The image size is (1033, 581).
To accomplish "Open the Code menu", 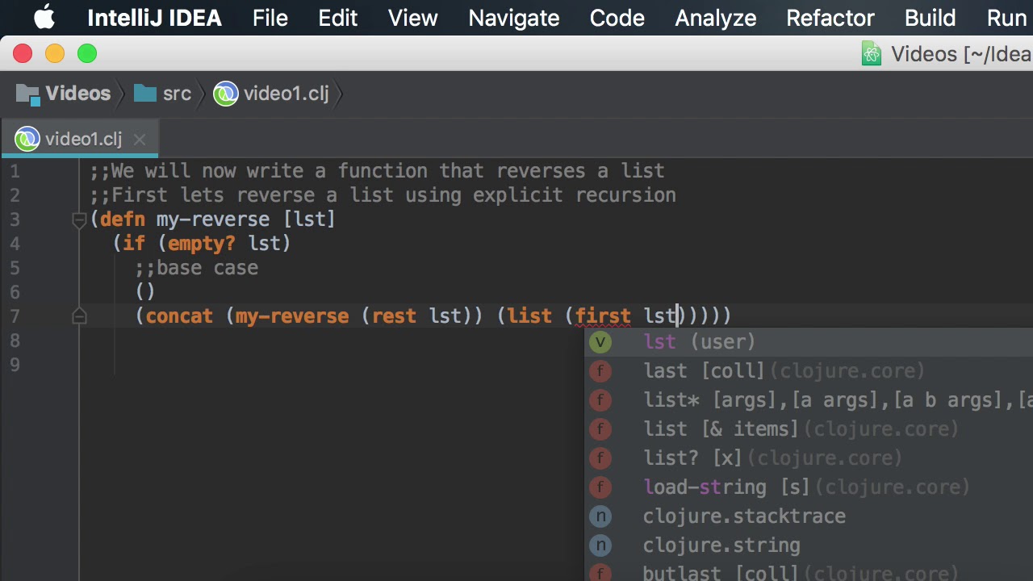I will click(617, 18).
